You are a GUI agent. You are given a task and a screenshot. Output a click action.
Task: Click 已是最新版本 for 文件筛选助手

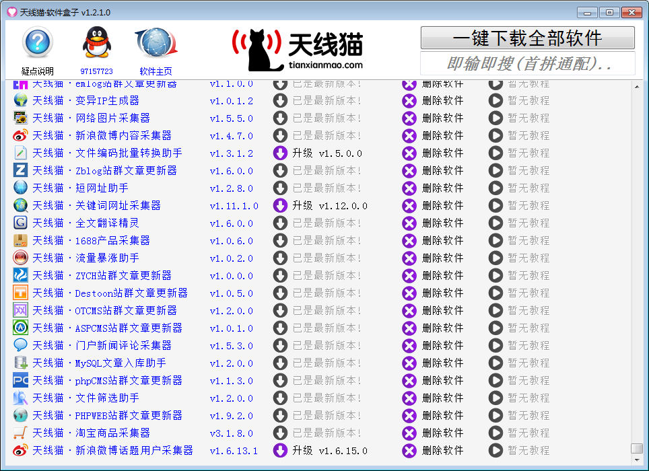click(327, 398)
